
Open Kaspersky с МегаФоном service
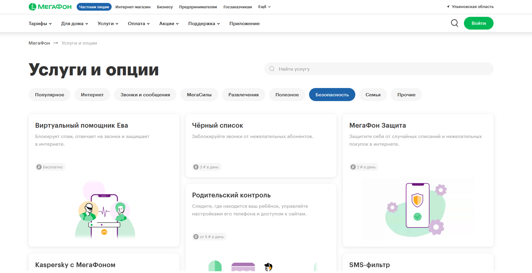click(x=75, y=265)
